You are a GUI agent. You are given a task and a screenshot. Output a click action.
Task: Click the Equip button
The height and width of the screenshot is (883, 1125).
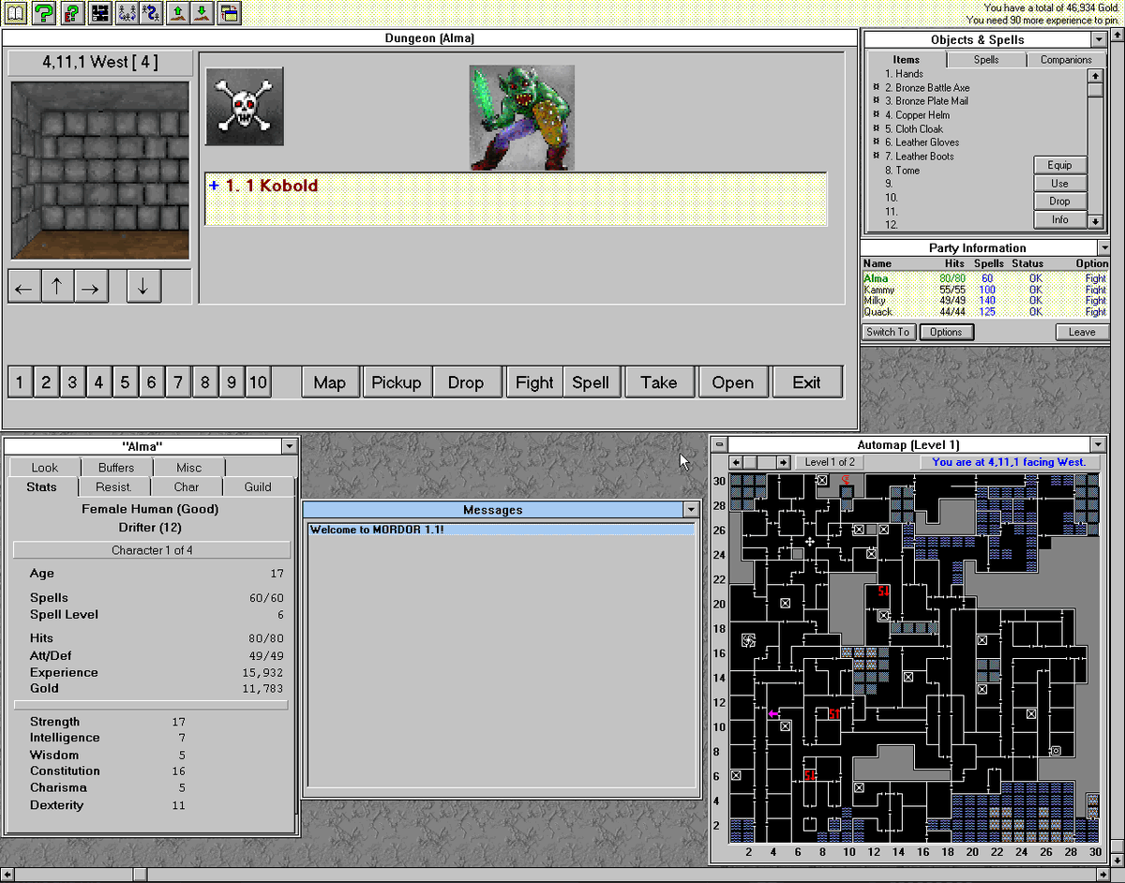(1059, 165)
